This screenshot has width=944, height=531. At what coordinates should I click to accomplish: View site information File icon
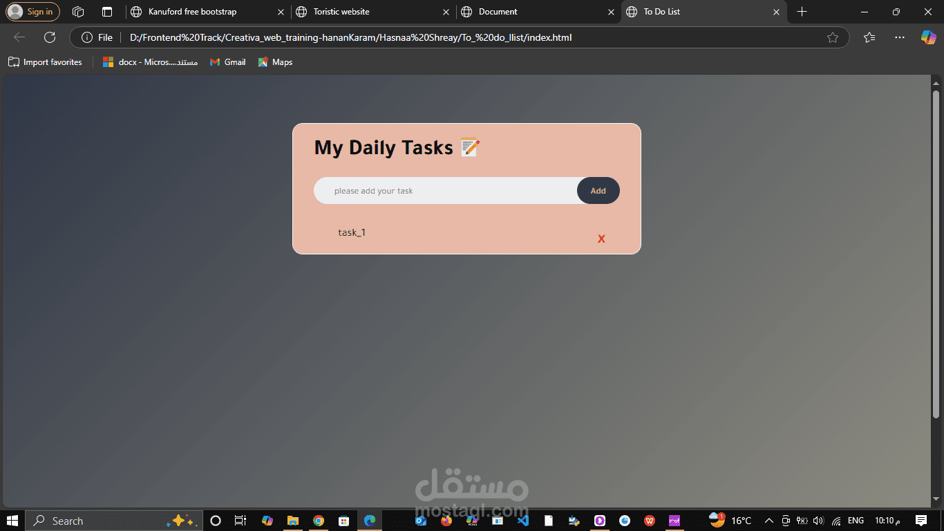click(97, 37)
